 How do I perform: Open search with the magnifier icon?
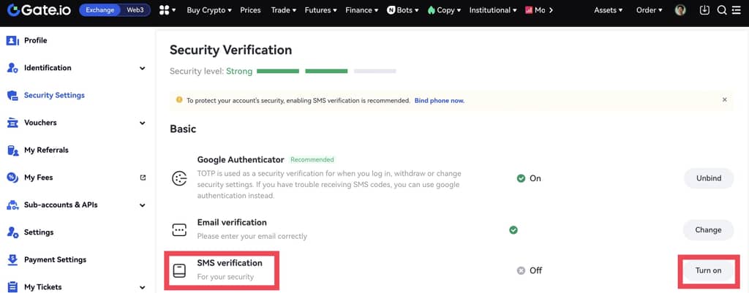[x=721, y=10]
